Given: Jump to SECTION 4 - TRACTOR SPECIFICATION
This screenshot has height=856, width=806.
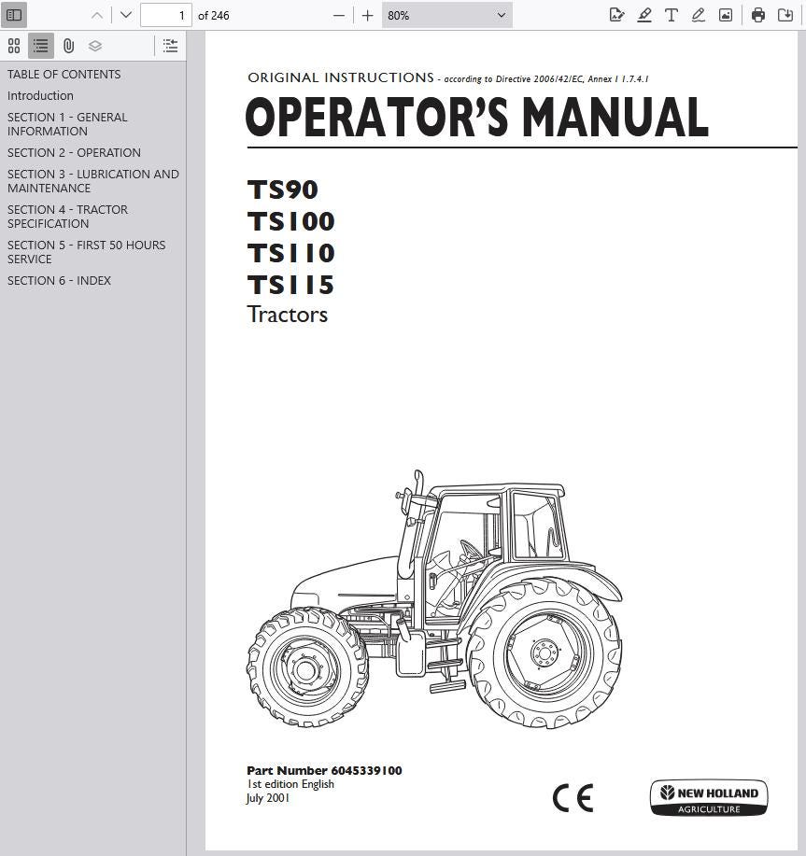Looking at the screenshot, I should (67, 217).
